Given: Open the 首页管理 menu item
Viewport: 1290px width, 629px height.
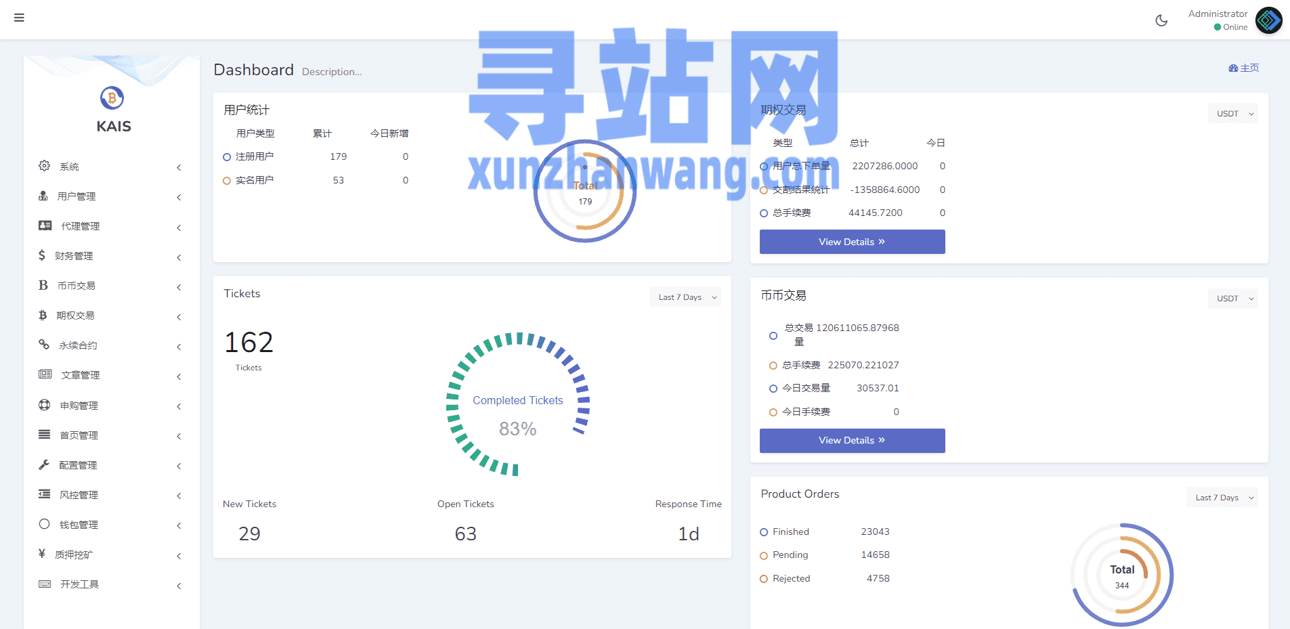Looking at the screenshot, I should pos(112,435).
